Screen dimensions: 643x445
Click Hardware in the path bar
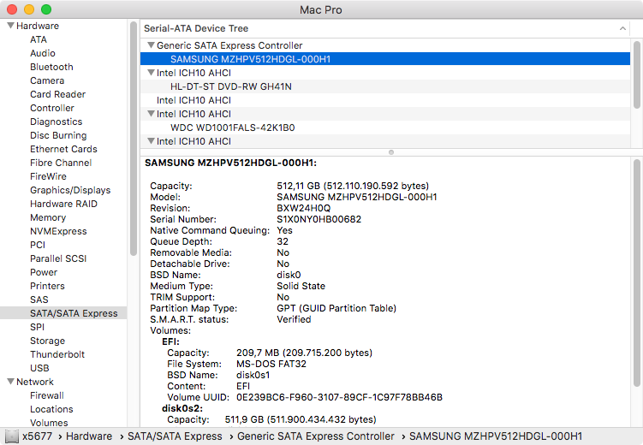89,436
